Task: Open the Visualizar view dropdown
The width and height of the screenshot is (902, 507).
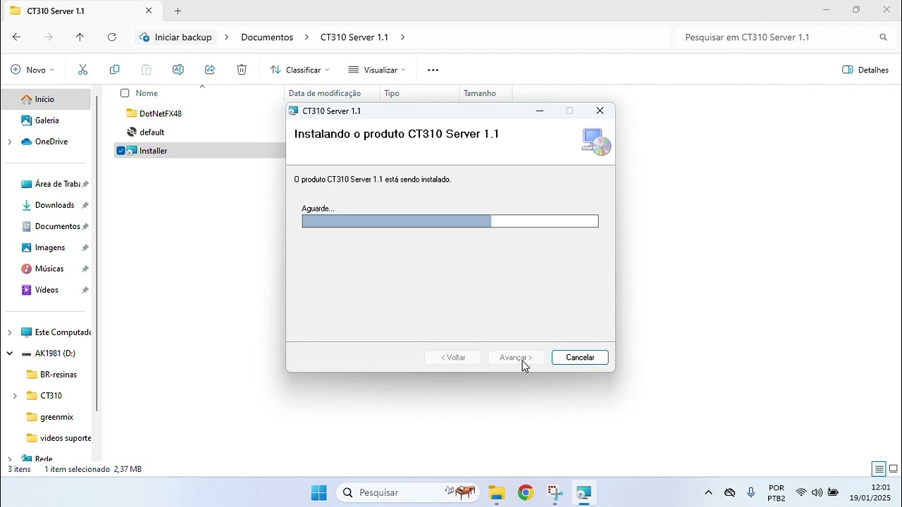Action: 377,70
